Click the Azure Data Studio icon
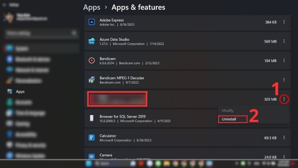Viewport: 298px width, 168px height. point(91,41)
